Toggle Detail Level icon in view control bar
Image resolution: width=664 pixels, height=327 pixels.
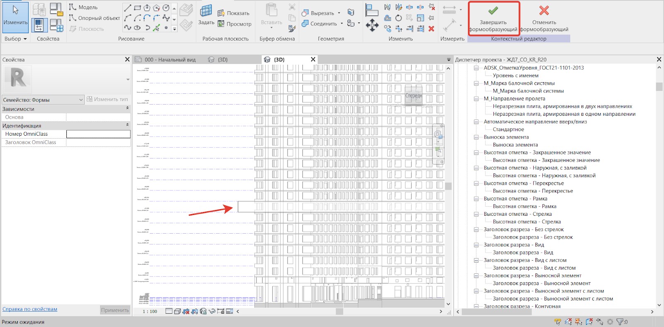(169, 311)
